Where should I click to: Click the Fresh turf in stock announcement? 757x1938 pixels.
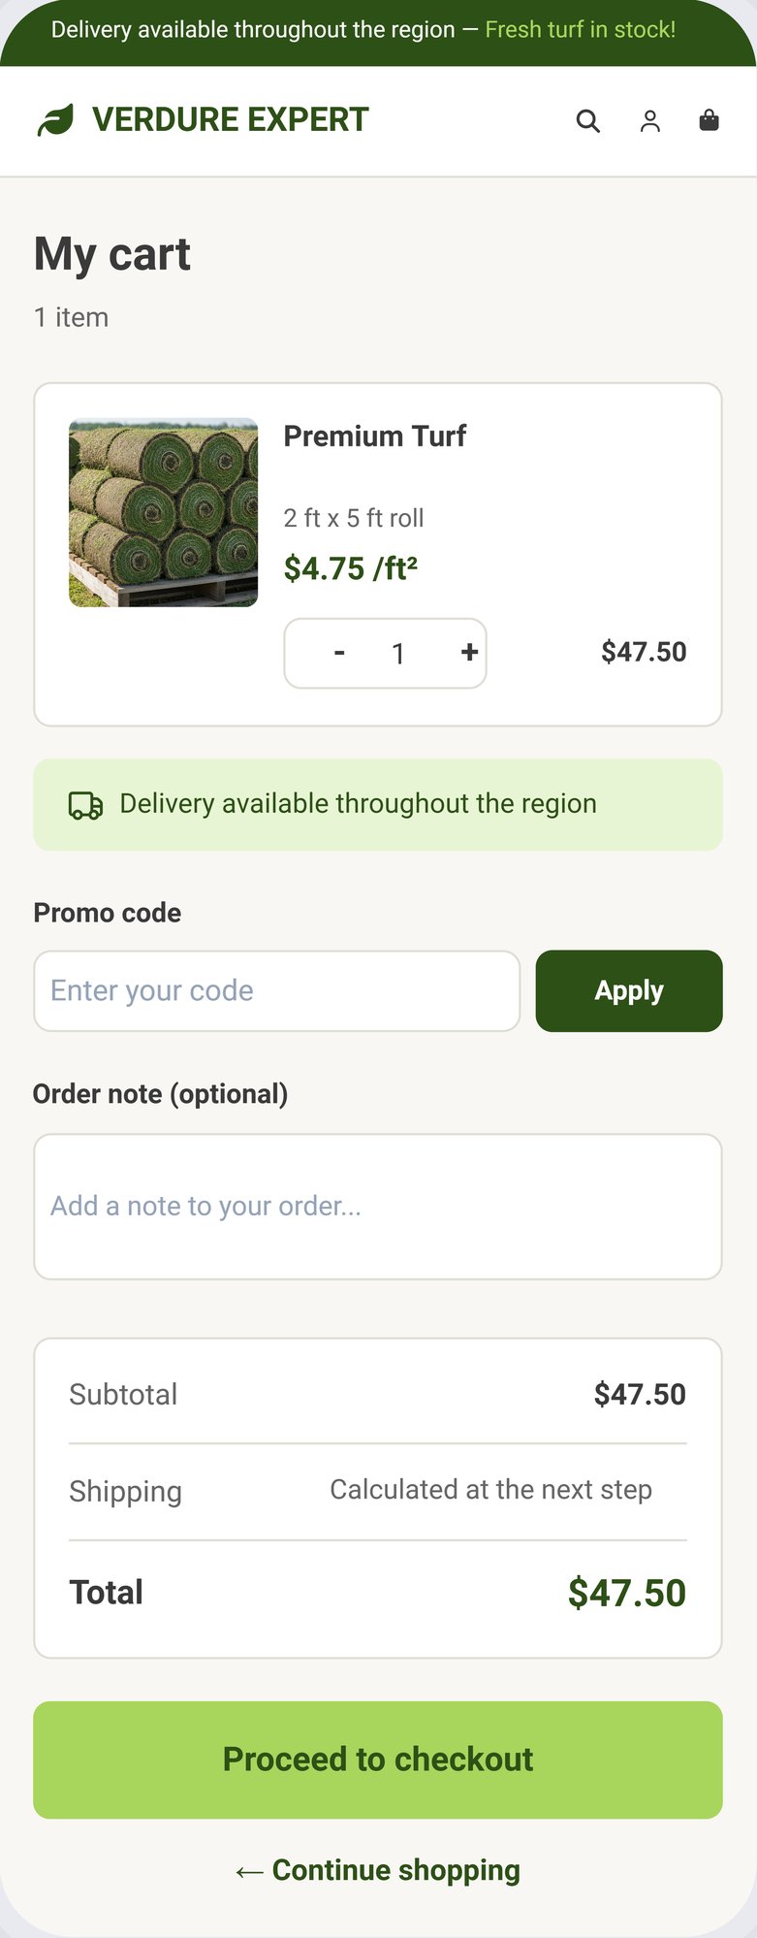tap(581, 30)
